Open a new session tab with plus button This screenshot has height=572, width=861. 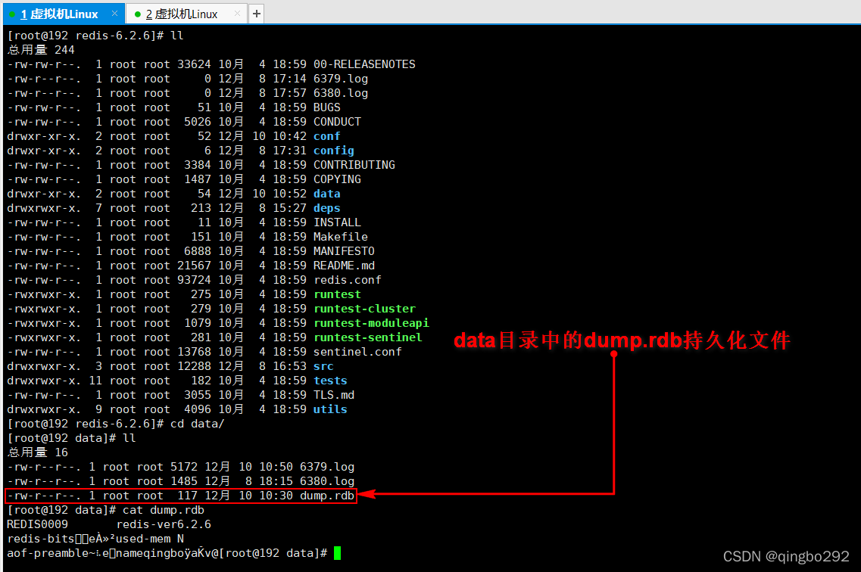click(x=257, y=14)
